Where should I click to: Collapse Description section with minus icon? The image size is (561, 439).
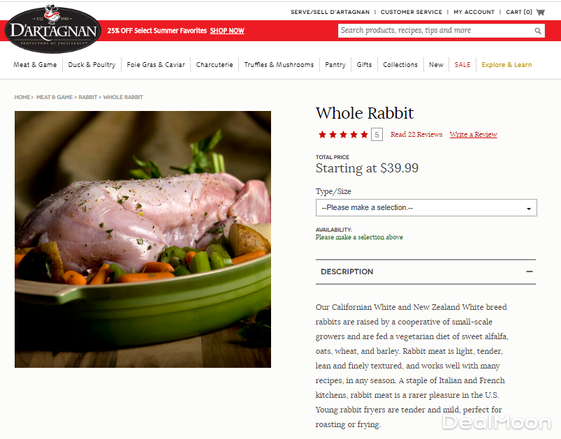(530, 271)
